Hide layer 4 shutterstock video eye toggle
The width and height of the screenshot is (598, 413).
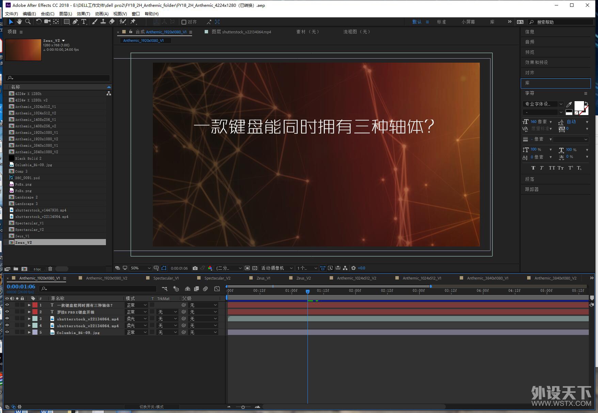pyautogui.click(x=7, y=325)
